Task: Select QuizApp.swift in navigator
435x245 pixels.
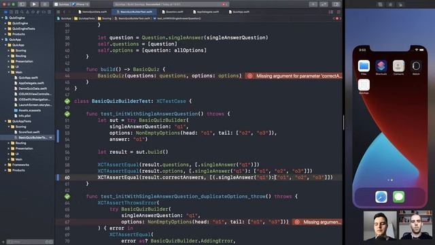Action: click(28, 78)
